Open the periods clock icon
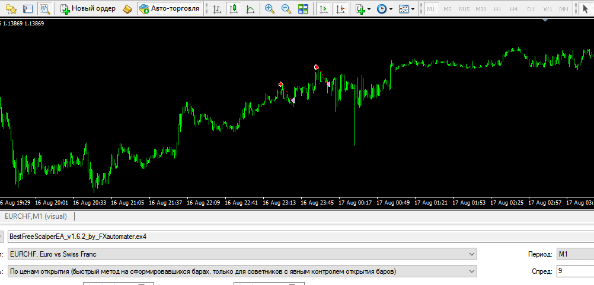Screen dimensions: 594x285 pos(382,9)
